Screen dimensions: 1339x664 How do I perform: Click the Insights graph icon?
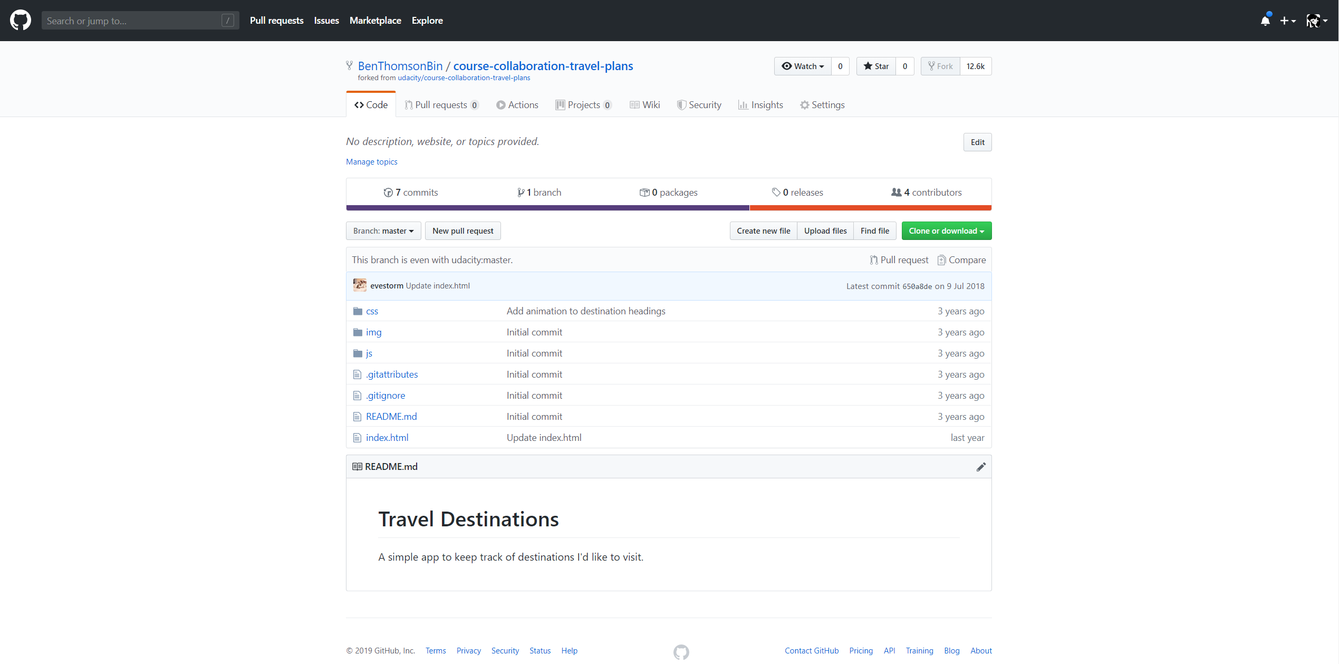pyautogui.click(x=744, y=104)
